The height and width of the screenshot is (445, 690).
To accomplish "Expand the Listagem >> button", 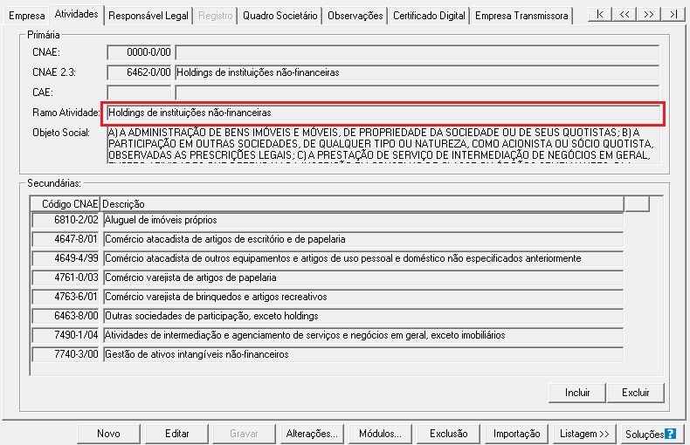I will point(584,434).
